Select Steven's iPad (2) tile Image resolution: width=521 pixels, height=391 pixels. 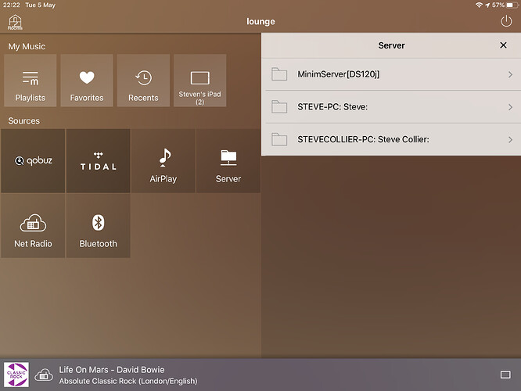199,81
